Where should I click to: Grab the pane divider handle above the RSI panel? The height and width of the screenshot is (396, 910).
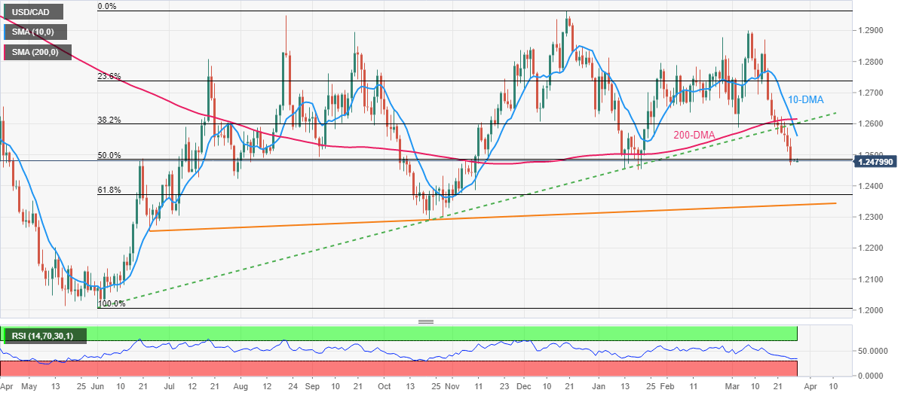(426, 321)
